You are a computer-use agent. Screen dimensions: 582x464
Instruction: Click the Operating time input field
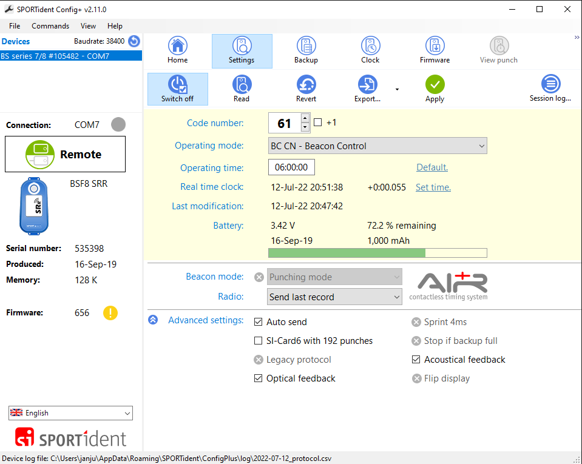coord(291,167)
